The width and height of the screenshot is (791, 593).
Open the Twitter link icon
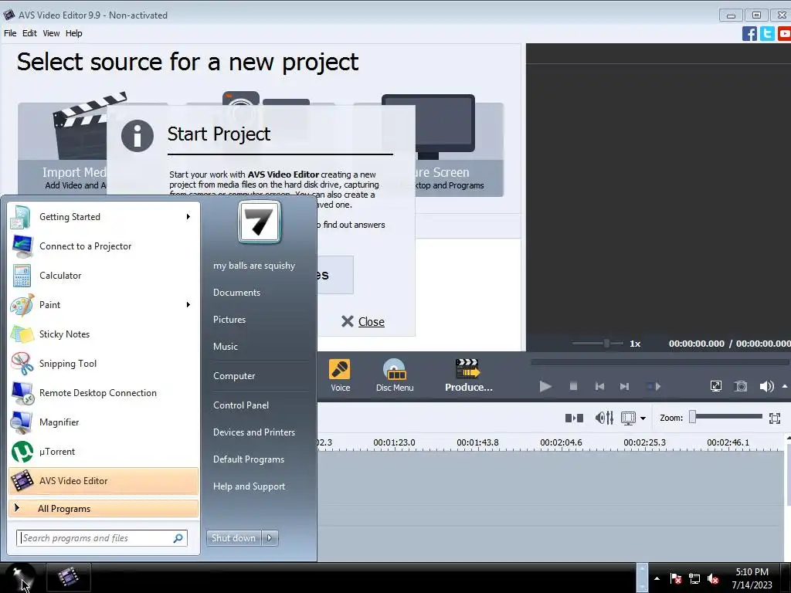[767, 34]
